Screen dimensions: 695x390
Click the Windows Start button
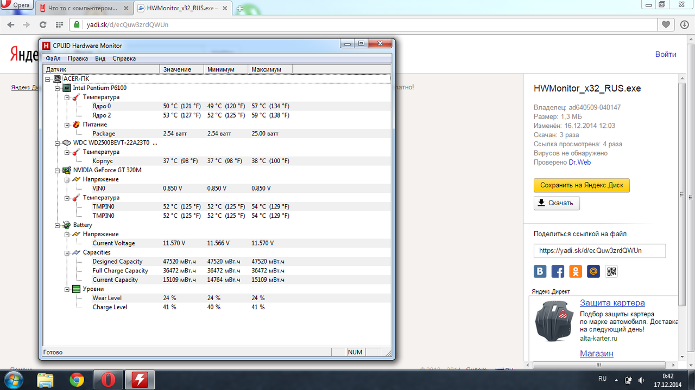[x=14, y=380]
